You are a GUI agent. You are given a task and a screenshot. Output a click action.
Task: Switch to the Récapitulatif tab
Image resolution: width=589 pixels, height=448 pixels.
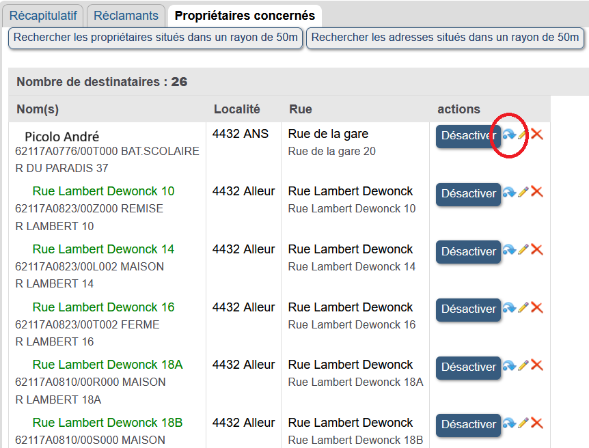pos(45,16)
